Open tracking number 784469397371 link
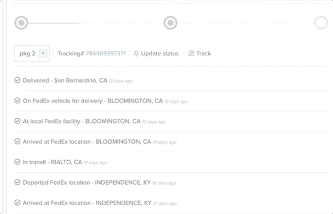 click(x=106, y=53)
